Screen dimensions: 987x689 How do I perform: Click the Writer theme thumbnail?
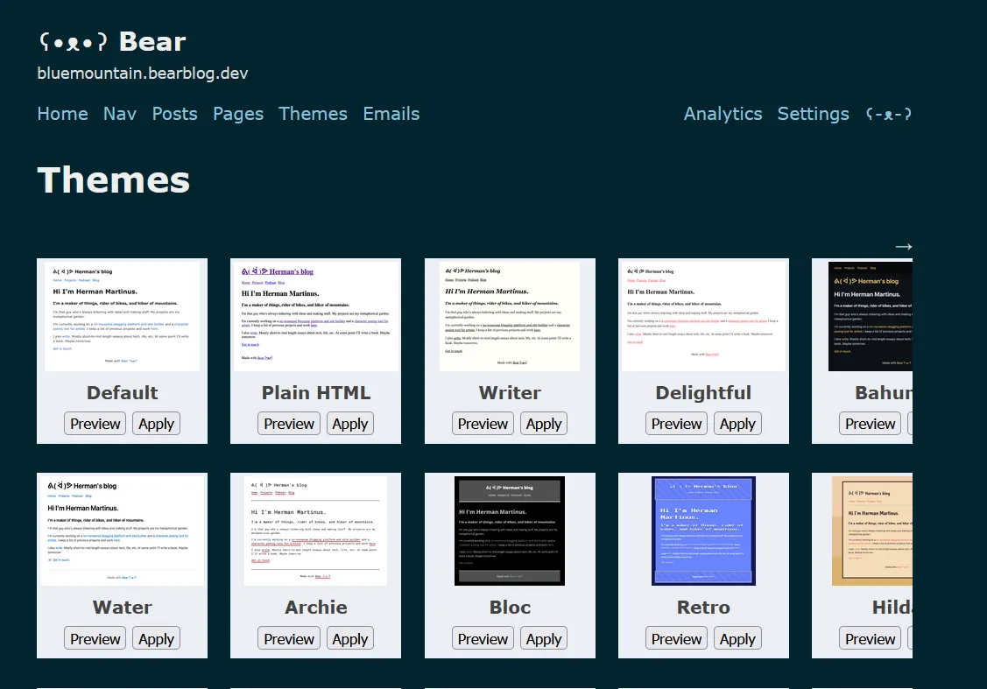pos(510,317)
